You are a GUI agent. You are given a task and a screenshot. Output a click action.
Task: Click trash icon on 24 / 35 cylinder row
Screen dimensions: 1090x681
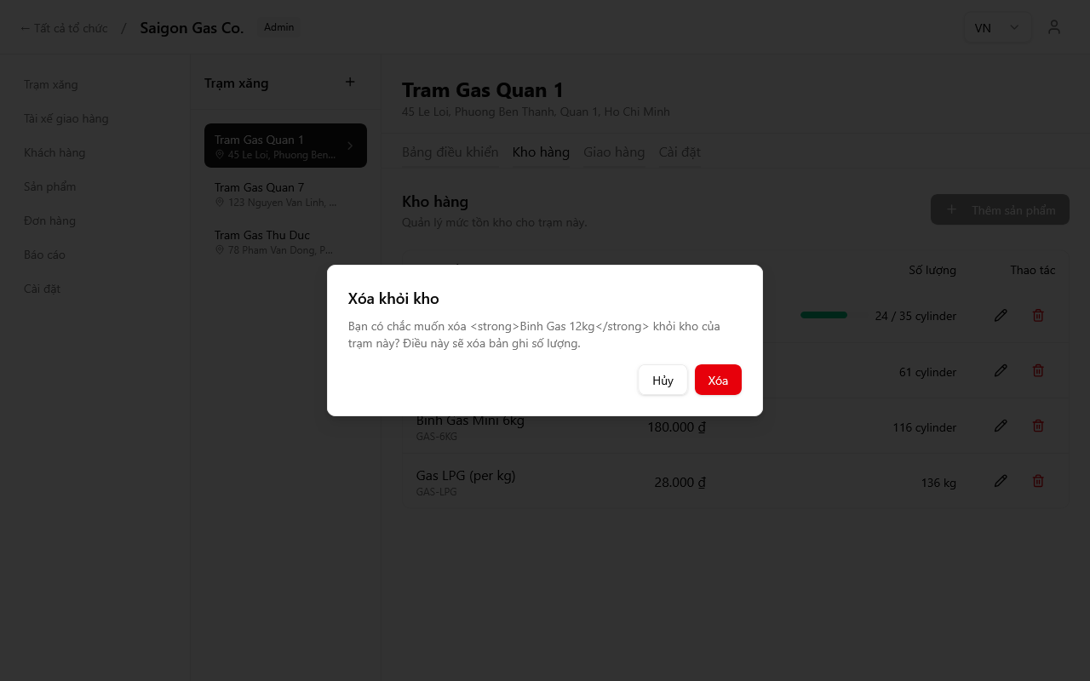pos(1038,315)
